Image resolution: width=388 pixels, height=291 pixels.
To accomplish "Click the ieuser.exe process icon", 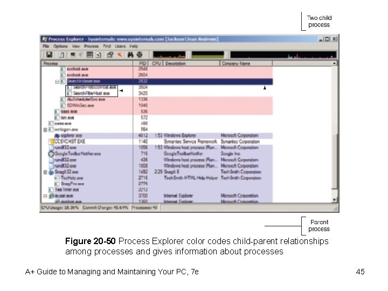I will [51, 196].
